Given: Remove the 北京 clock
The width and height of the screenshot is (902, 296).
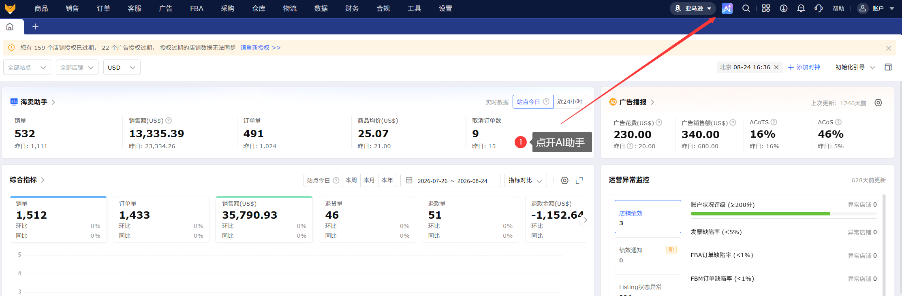Looking at the screenshot, I should pos(776,67).
